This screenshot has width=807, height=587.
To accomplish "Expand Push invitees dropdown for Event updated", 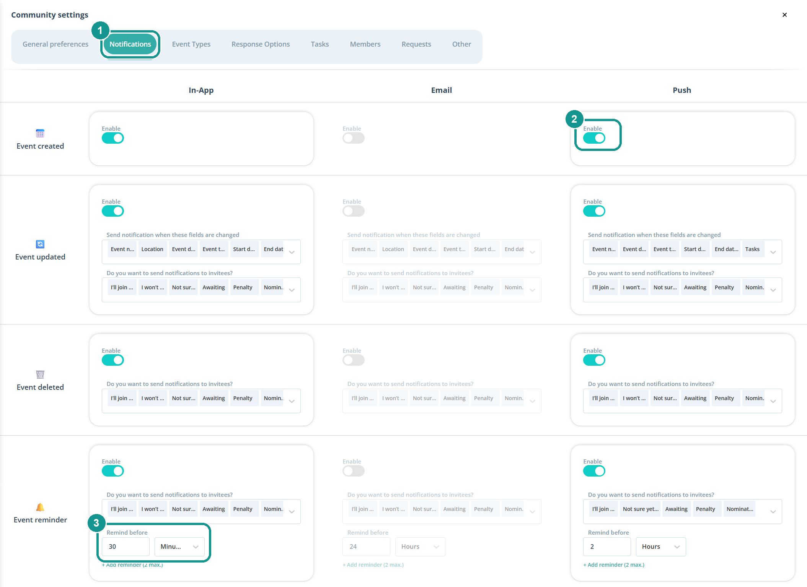I will point(773,290).
